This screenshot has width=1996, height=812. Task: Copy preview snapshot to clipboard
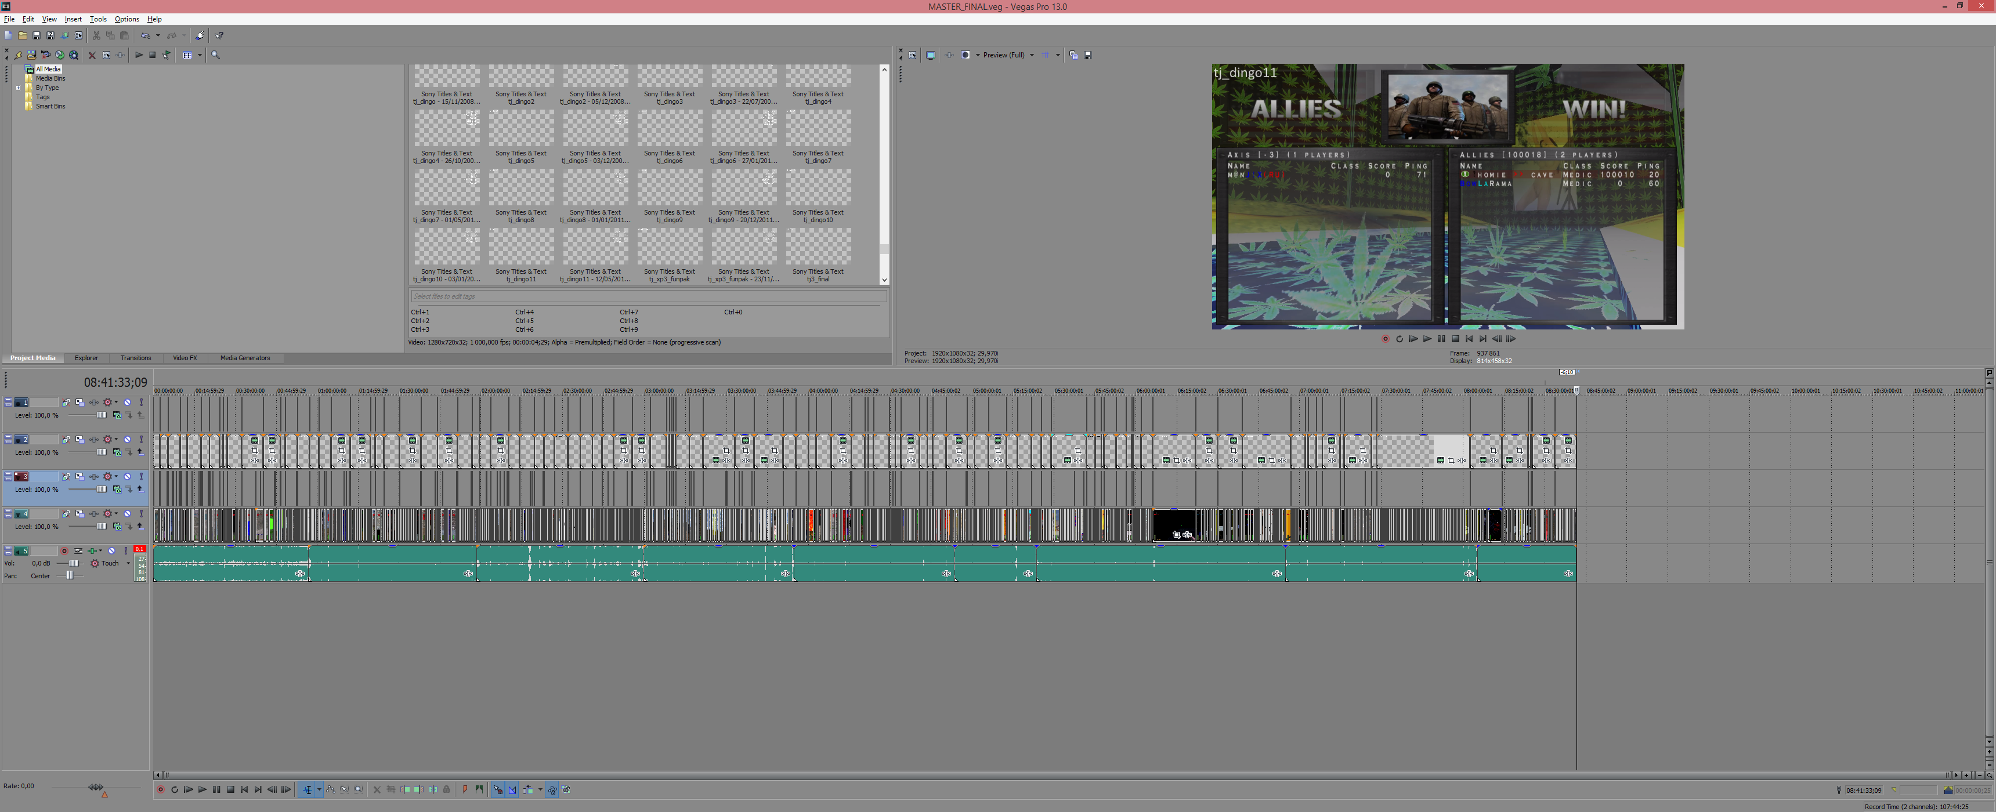tap(1073, 55)
